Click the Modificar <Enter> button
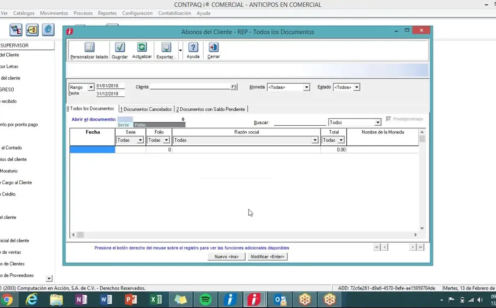496x308 pixels. [267, 257]
